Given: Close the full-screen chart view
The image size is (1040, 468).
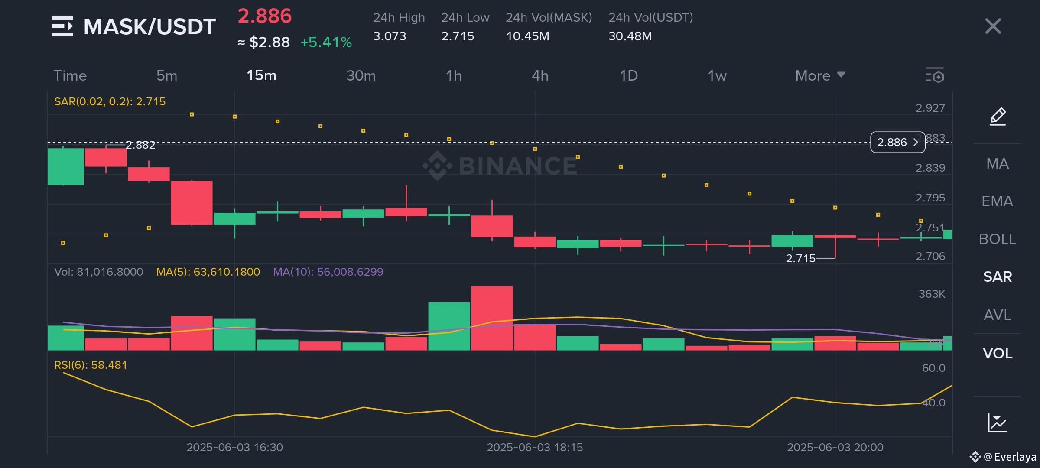Looking at the screenshot, I should [x=993, y=26].
